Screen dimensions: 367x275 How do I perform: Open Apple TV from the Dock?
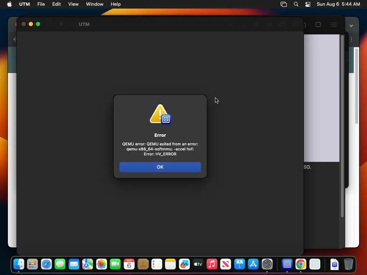coord(198,264)
